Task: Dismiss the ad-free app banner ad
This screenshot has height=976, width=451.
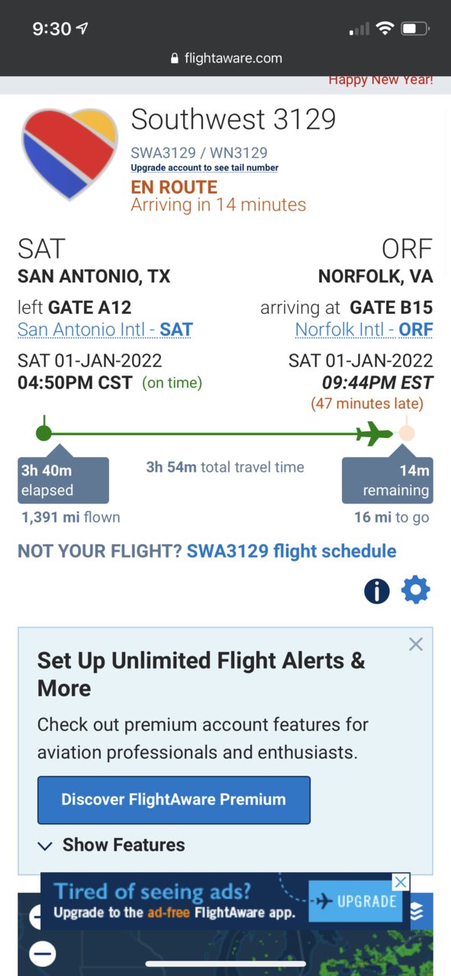Action: click(x=401, y=882)
